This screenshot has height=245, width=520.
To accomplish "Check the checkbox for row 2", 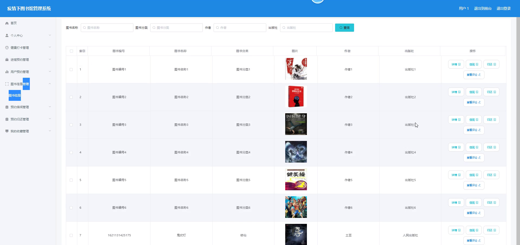I will click(71, 97).
